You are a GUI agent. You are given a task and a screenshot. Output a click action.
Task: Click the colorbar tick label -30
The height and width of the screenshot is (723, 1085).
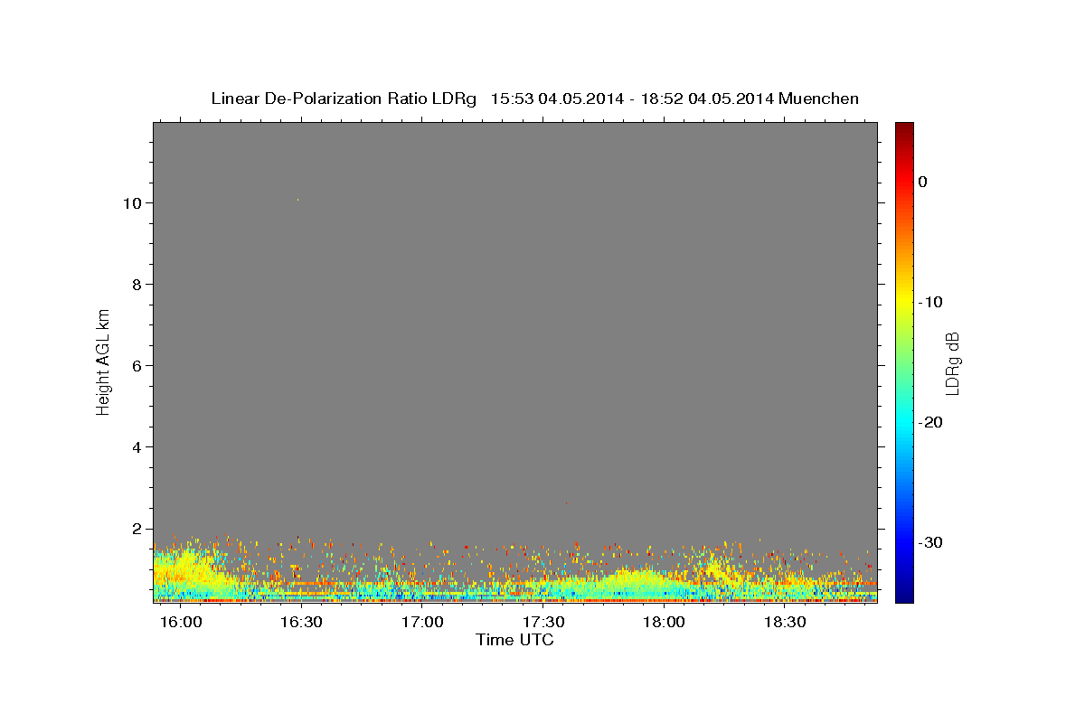pyautogui.click(x=931, y=542)
